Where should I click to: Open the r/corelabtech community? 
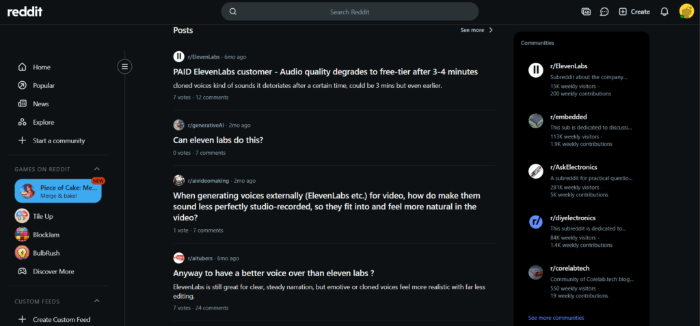570,268
